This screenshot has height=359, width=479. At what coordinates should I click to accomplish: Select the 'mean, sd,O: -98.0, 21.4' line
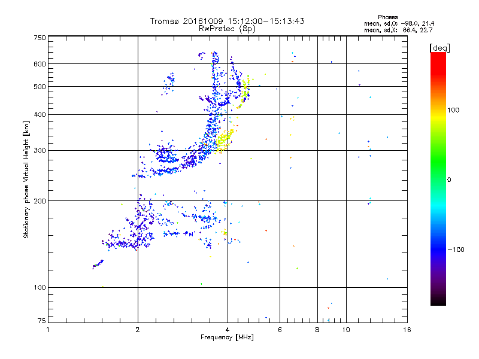pyautogui.click(x=399, y=23)
